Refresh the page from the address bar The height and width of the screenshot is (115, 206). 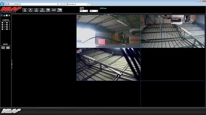tap(63, 4)
